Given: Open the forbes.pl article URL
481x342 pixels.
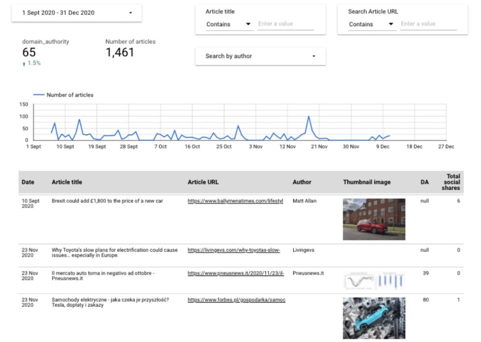Looking at the screenshot, I should (x=236, y=300).
